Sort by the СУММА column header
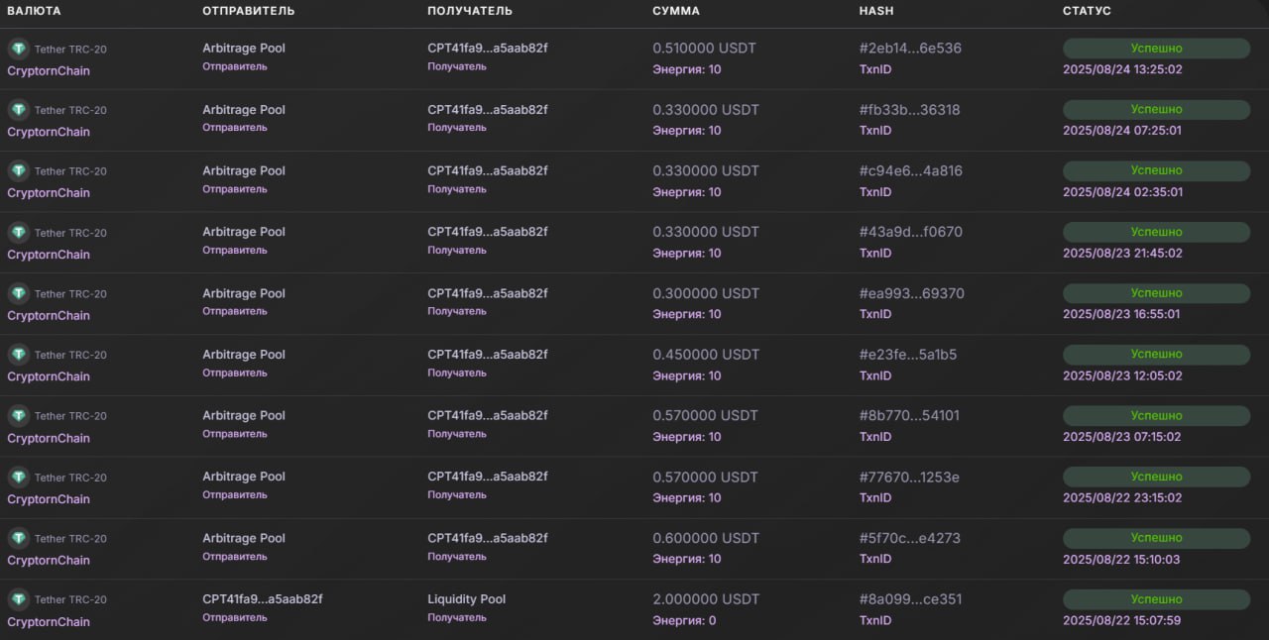The image size is (1269, 640). 676,11
